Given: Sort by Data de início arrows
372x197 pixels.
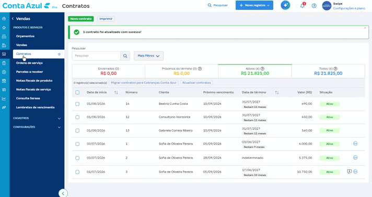Looking at the screenshot, I should tap(116, 93).
